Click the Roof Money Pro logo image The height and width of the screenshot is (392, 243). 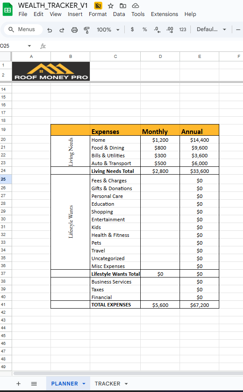(x=51, y=71)
